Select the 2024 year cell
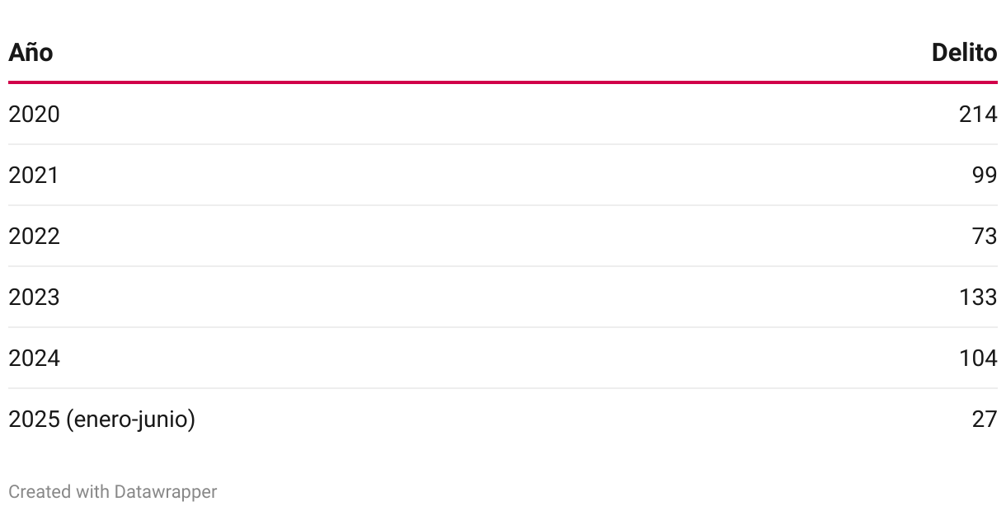The height and width of the screenshot is (511, 1006). (x=34, y=358)
